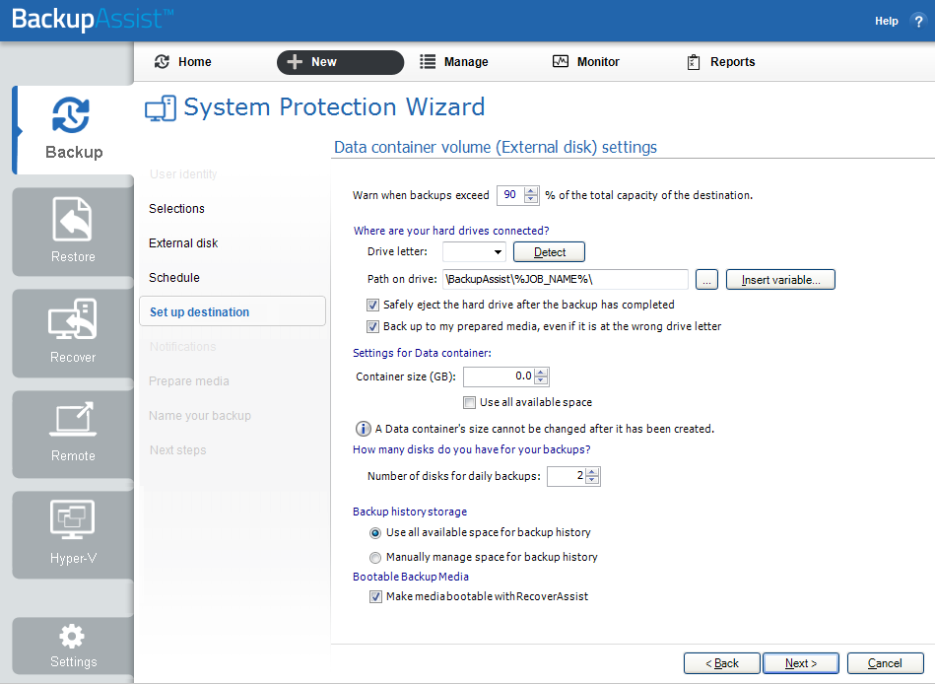This screenshot has width=935, height=684.
Task: Decrease the Container size value
Action: tap(541, 380)
